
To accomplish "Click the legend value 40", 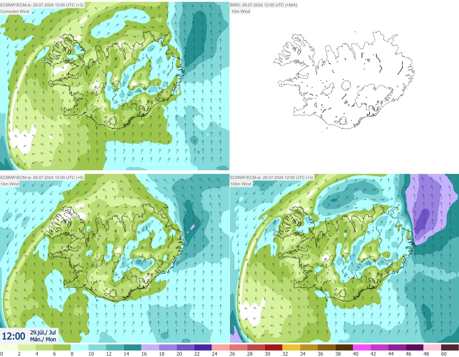I will click(355, 354).
